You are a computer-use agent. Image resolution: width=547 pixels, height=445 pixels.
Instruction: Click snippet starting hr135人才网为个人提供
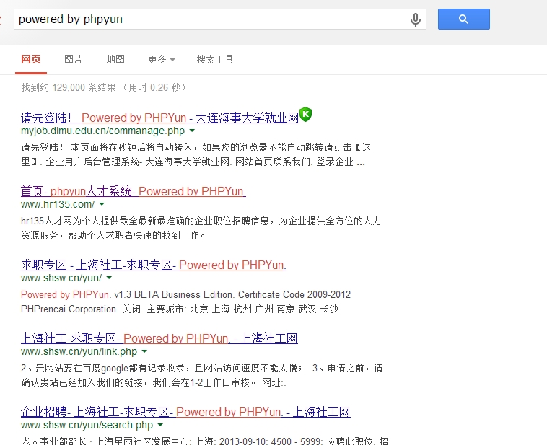point(201,228)
